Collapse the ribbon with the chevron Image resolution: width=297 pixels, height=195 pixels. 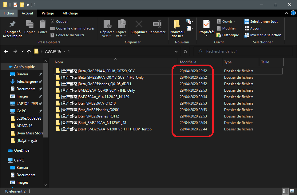coord(287,13)
